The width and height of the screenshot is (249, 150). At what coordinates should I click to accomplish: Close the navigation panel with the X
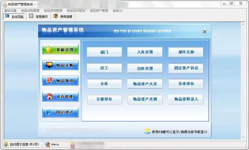(205, 32)
